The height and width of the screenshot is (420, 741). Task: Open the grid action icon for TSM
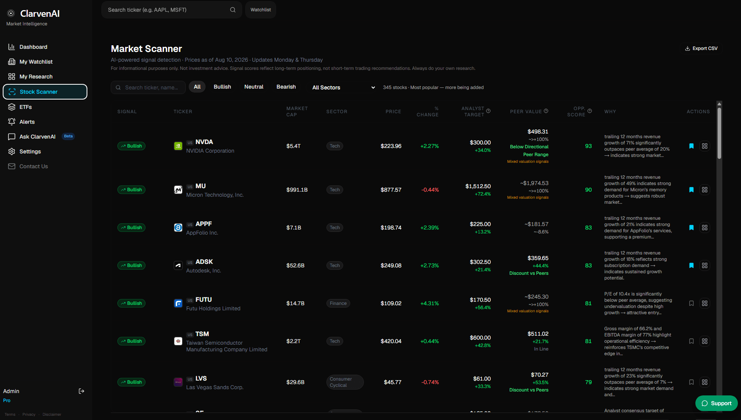pos(705,341)
